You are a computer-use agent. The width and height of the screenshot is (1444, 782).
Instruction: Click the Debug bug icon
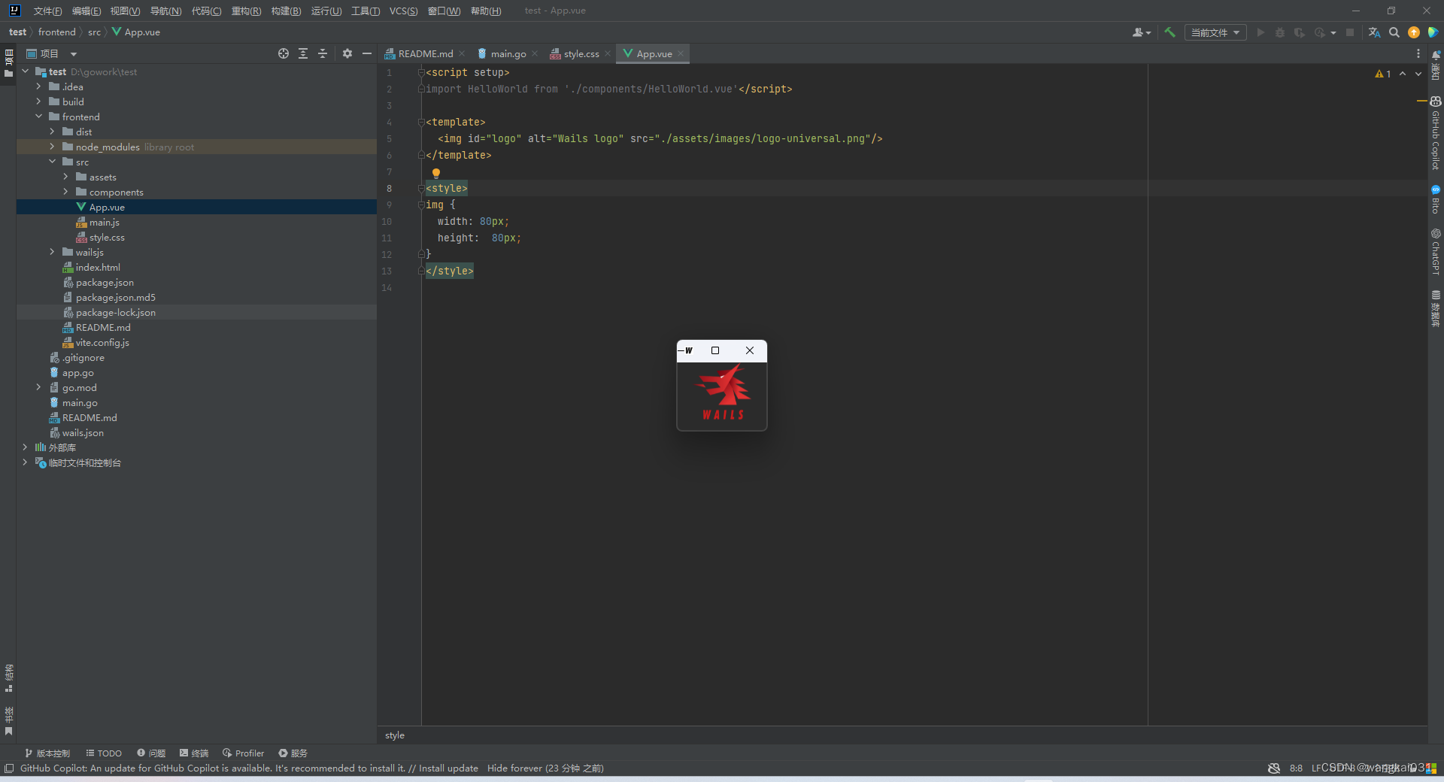click(x=1280, y=32)
